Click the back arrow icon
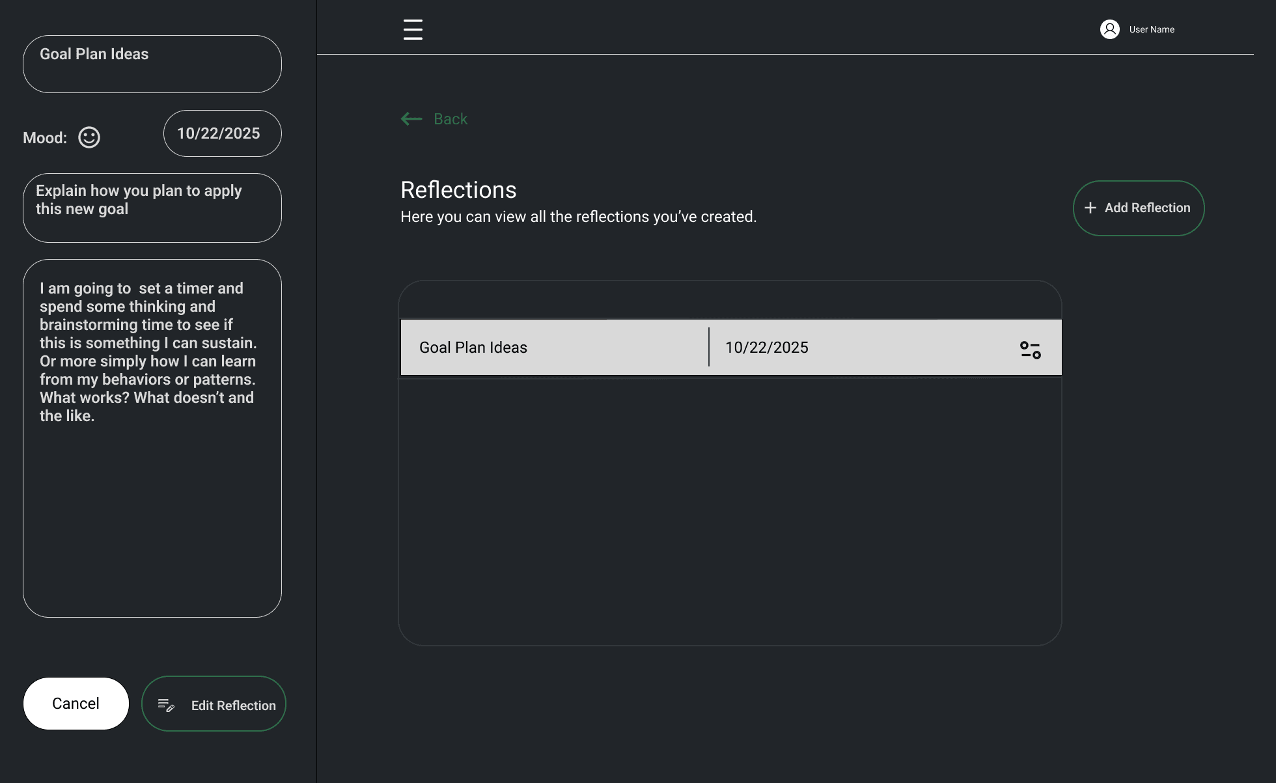This screenshot has height=783, width=1276. click(411, 118)
